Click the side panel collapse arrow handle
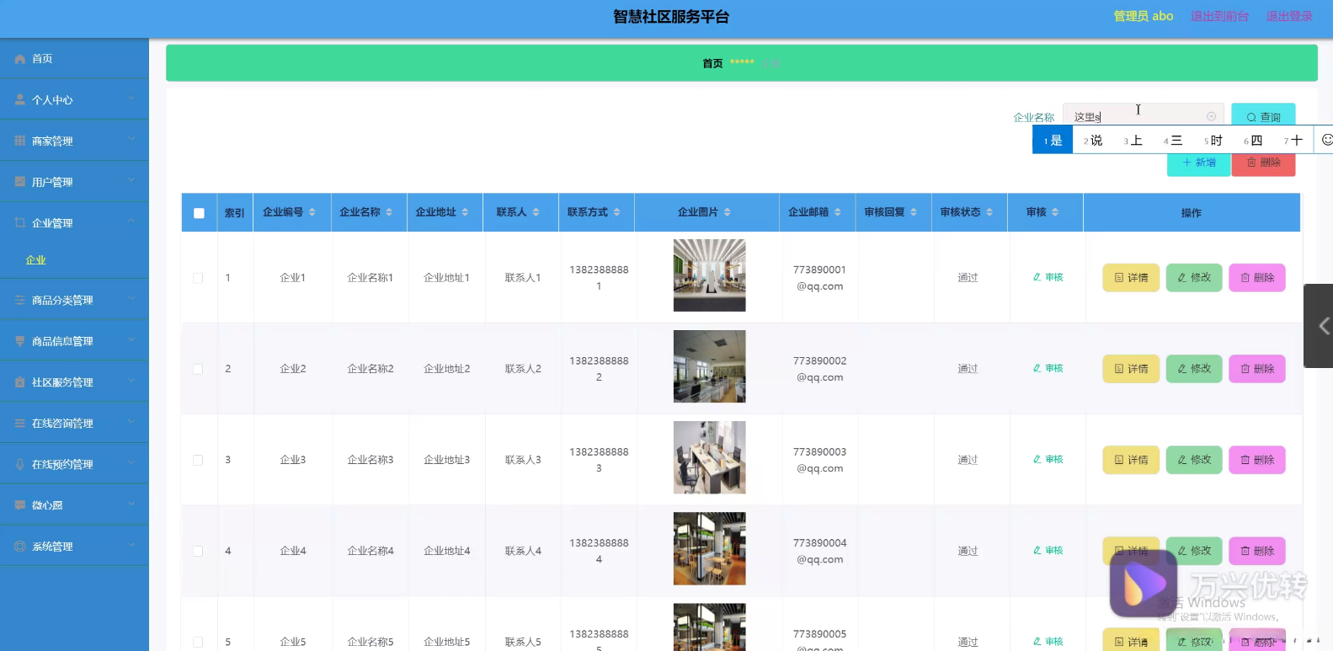Viewport: 1333px width, 651px height. (x=1320, y=326)
